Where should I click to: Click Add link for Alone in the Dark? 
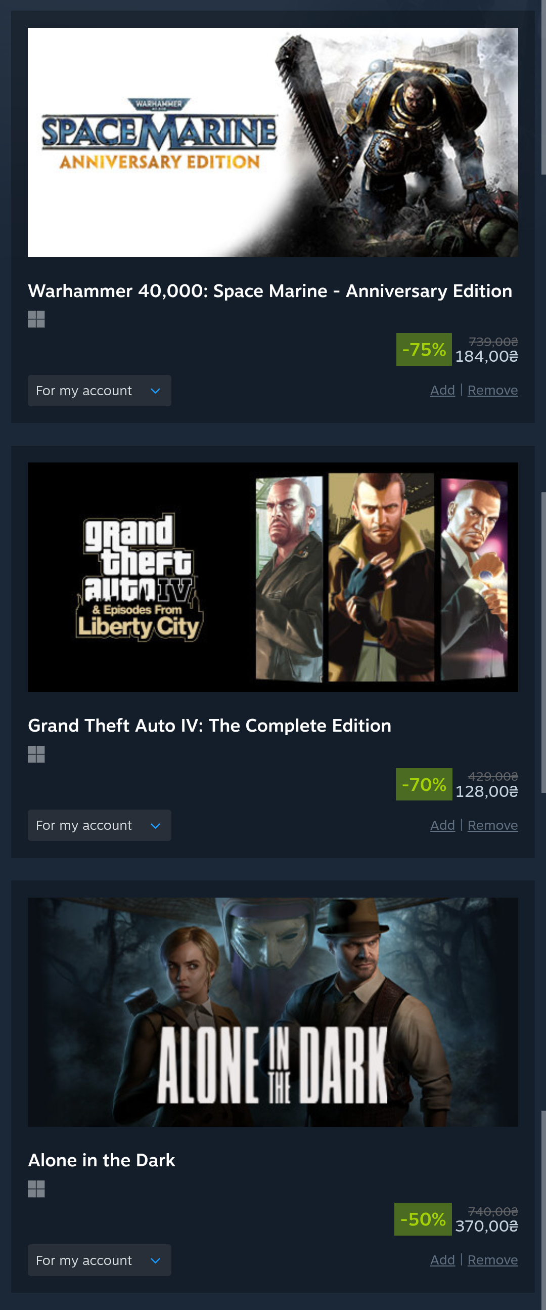[442, 1260]
